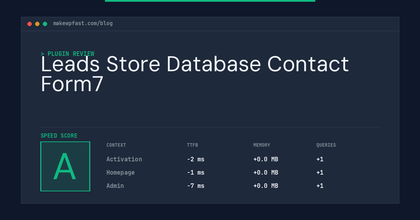Click Homepage TTFB value '-1 ms'
Screen dimensions: 420x220
click(196, 173)
